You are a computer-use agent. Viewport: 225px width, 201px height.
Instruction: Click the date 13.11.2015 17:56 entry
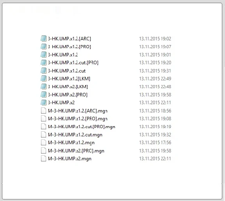click(x=155, y=143)
